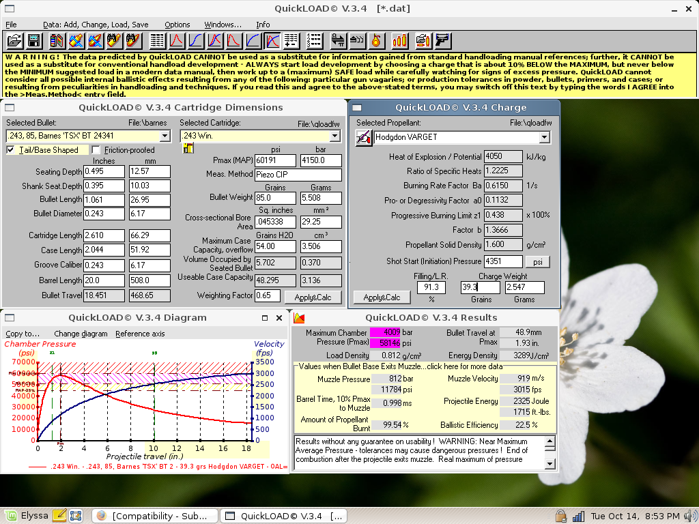Click the table with plus-minus toolbar icon

tap(291, 41)
